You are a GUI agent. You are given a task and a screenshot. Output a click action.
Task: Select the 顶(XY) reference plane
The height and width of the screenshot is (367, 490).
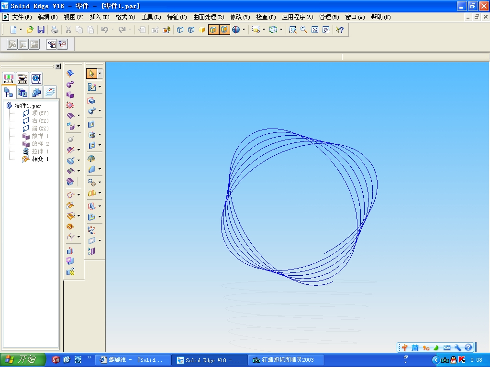click(40, 113)
